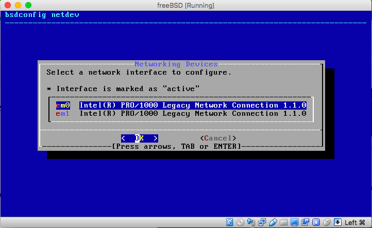372x228 pixels.
Task: Open the audio settings indicator
Action: click(x=251, y=222)
